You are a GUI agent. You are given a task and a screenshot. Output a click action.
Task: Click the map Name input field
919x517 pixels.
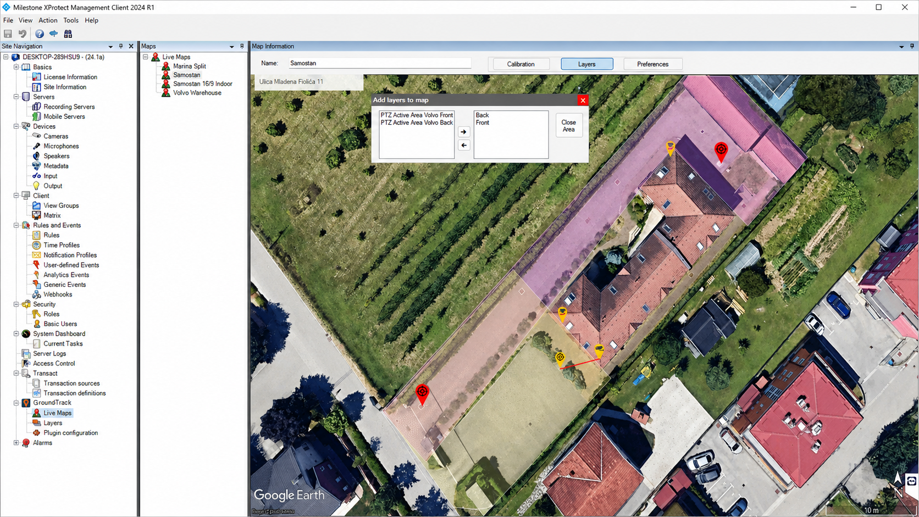pyautogui.click(x=380, y=63)
